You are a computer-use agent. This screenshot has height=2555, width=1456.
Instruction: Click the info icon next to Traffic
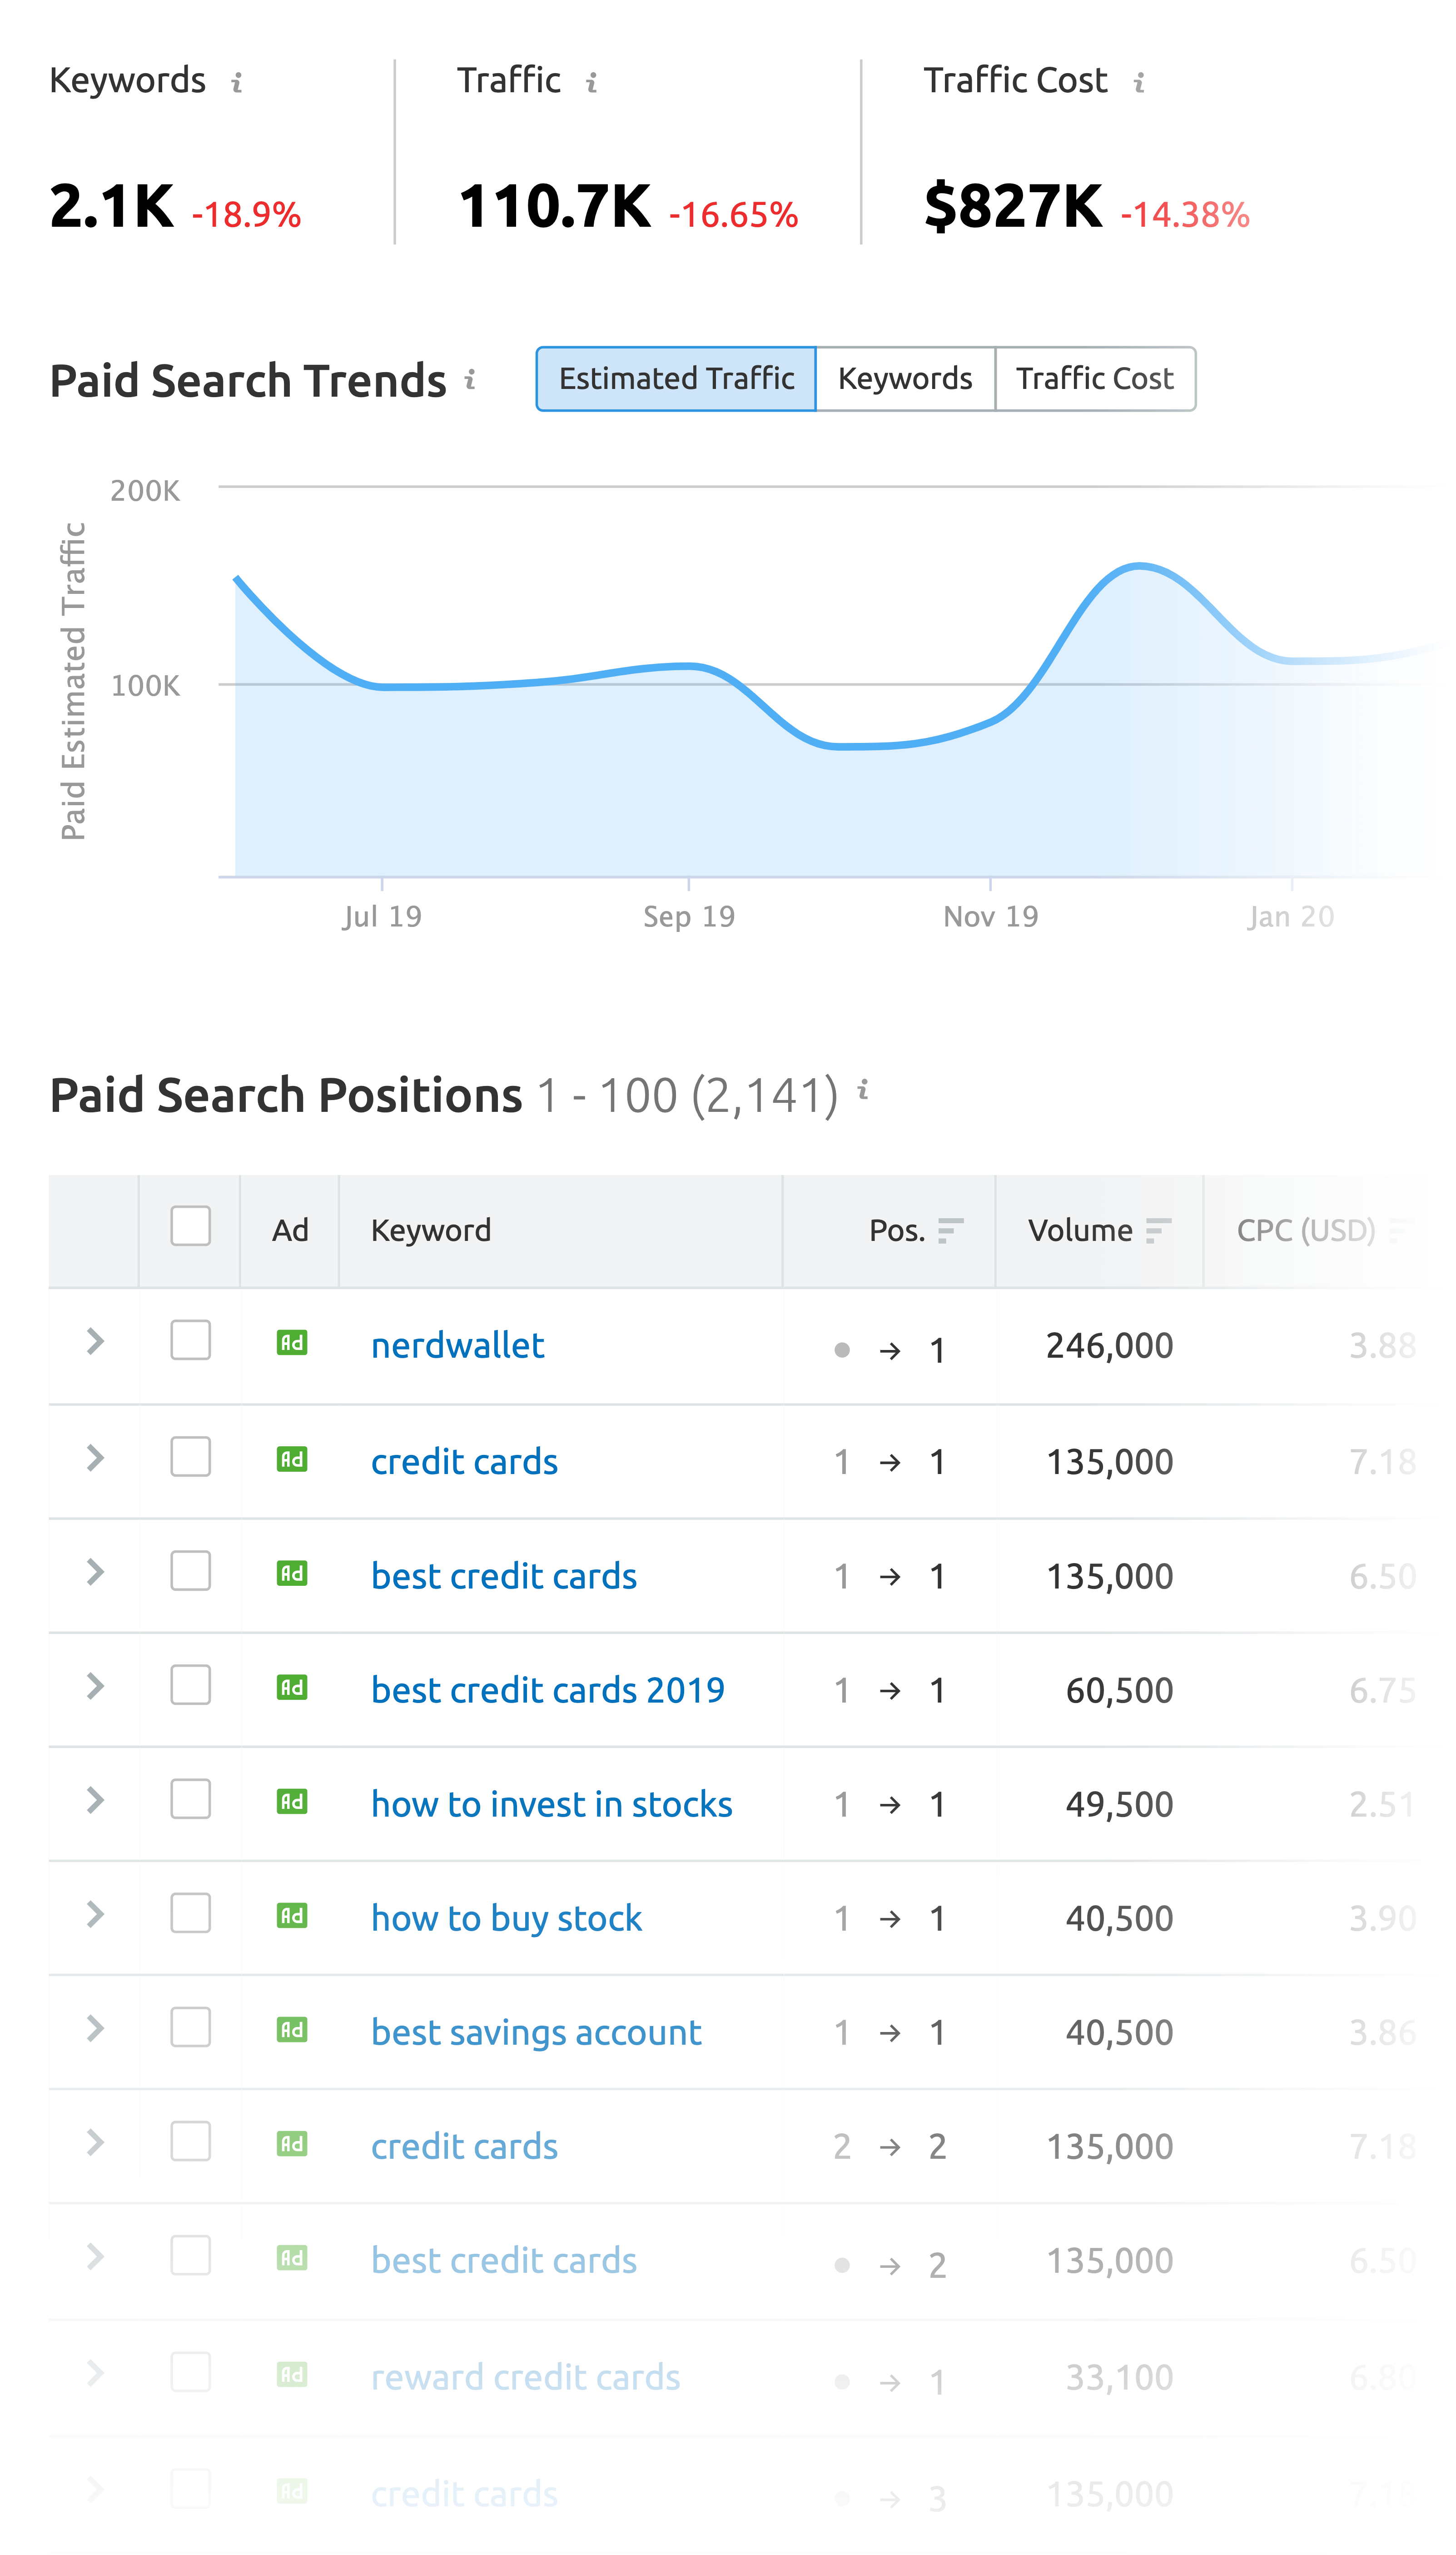pyautogui.click(x=592, y=83)
